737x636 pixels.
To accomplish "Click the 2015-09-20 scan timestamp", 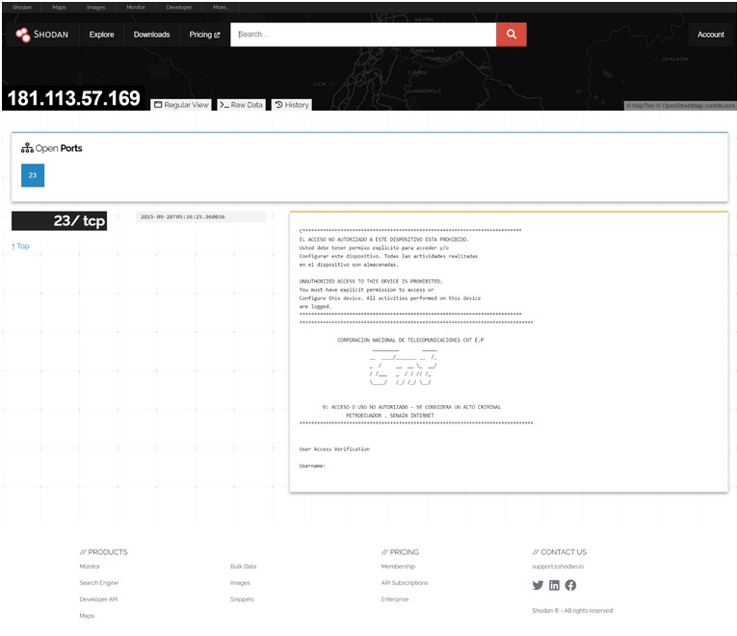I will (x=183, y=216).
